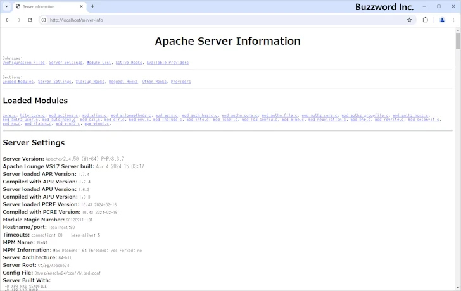Open the mod_info.c module link

198,120
